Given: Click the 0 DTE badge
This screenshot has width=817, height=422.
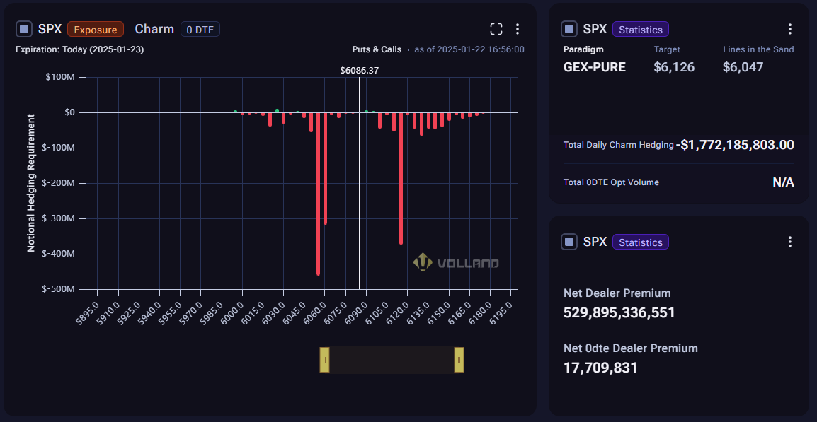Looking at the screenshot, I should click(200, 29).
